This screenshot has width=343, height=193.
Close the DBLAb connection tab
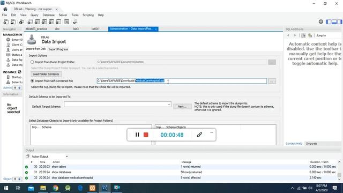pos(57,10)
